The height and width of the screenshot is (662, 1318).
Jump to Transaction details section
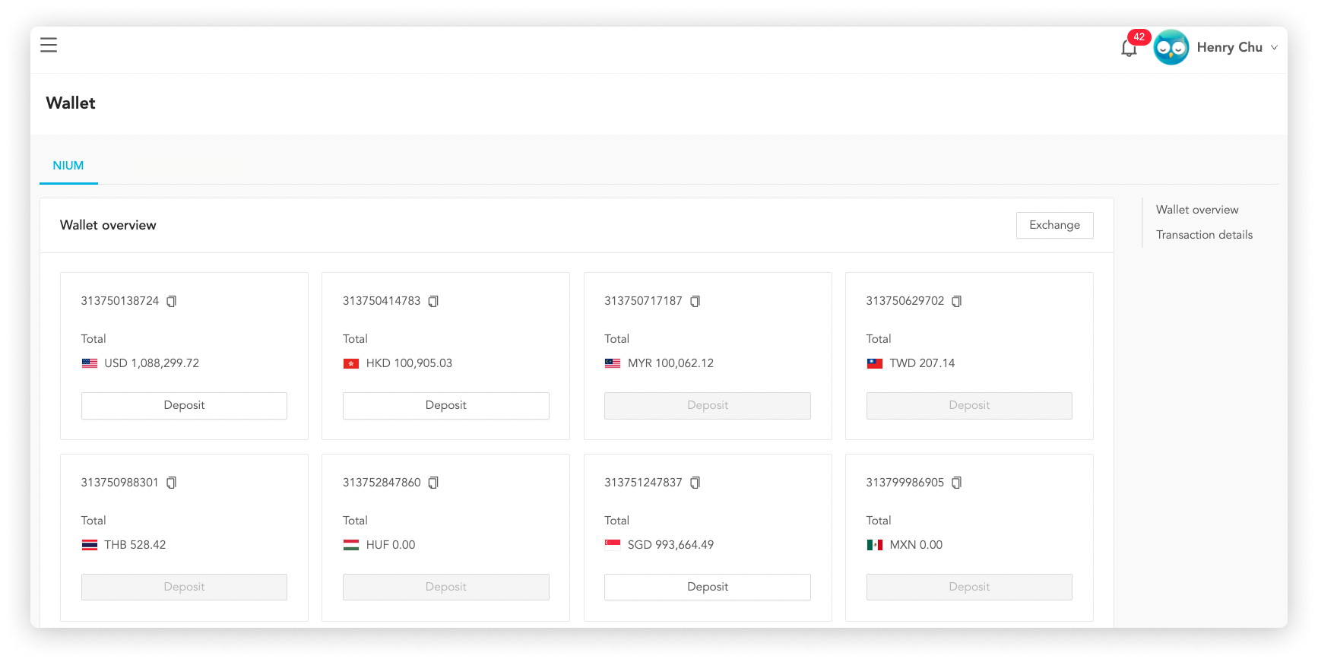pyautogui.click(x=1204, y=235)
